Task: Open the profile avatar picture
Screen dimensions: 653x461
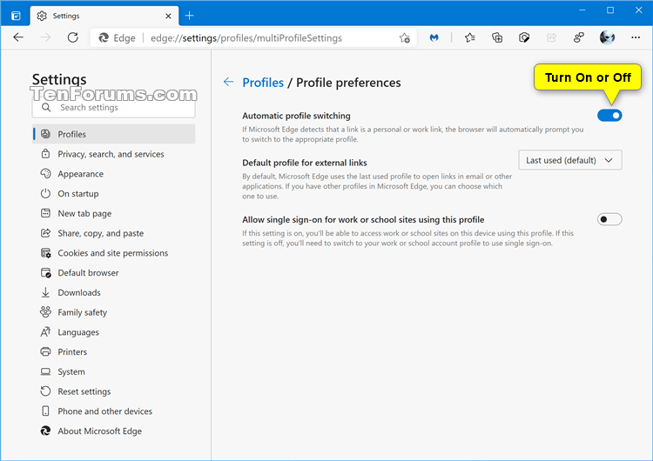Action: [607, 37]
